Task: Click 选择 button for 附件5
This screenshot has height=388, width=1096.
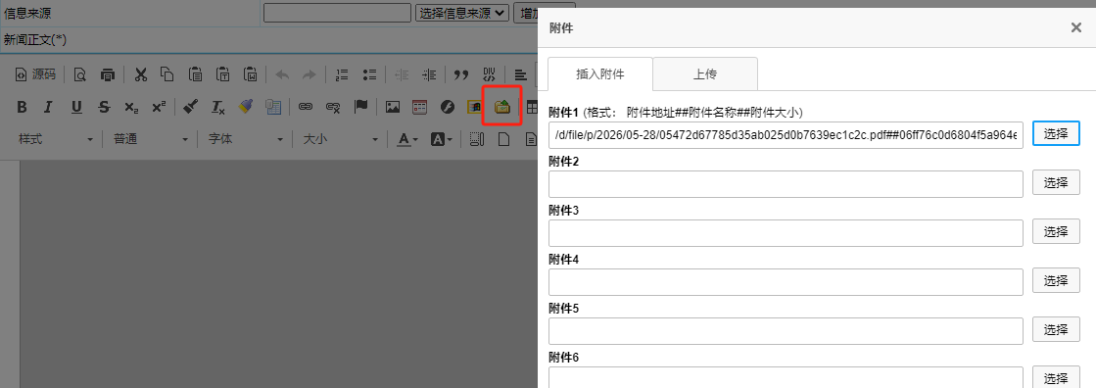Action: click(1056, 329)
